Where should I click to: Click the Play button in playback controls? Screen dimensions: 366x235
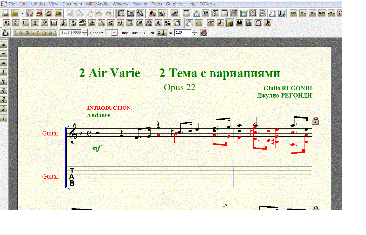point(33,33)
